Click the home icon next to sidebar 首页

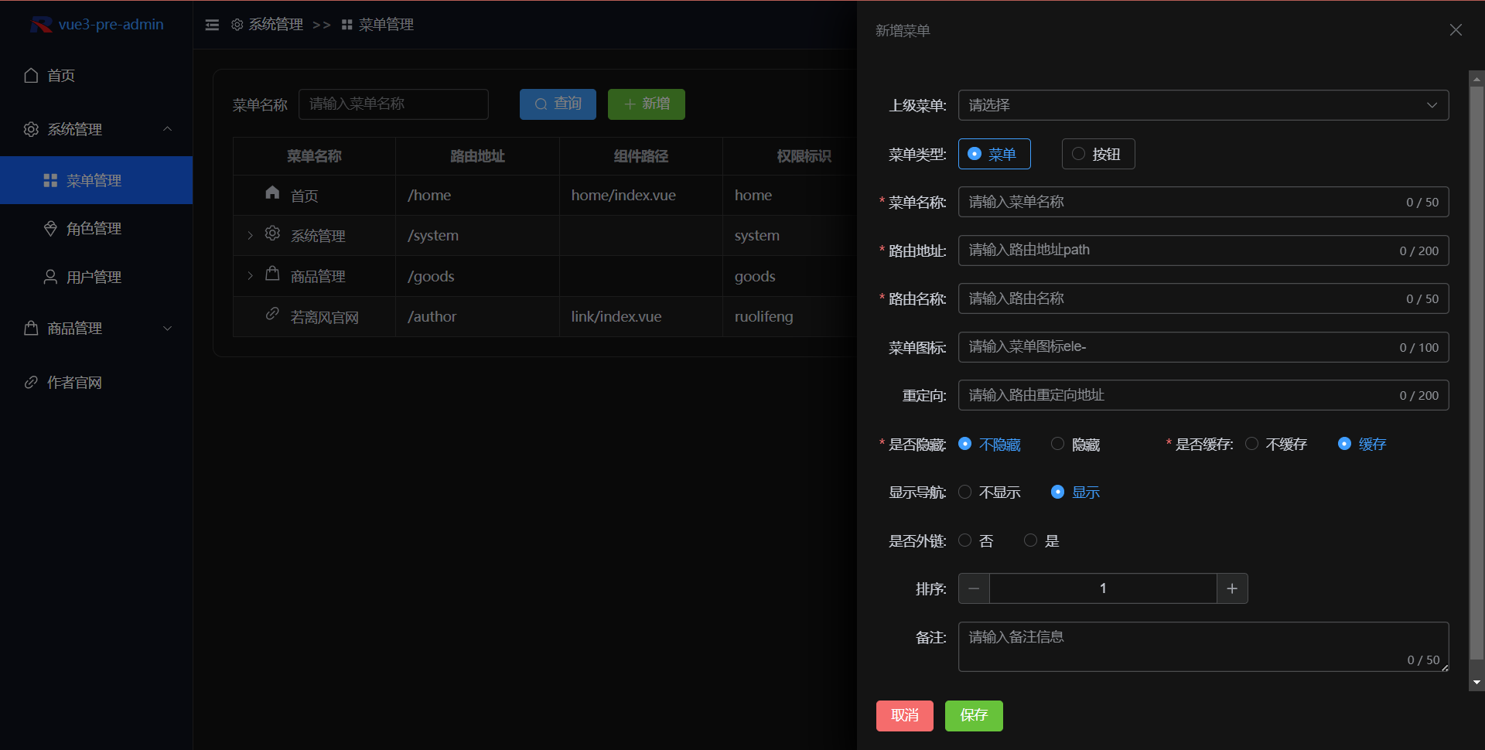click(31, 75)
